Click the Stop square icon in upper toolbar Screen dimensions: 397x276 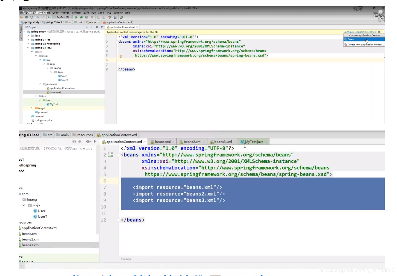[x=92, y=17]
